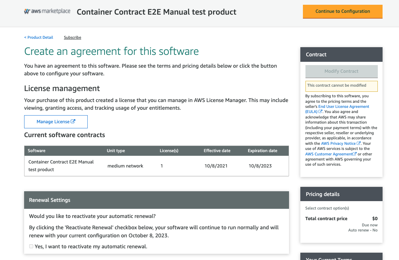Click external-link icon after AWS Customer Agreement
399x260 pixels.
[x=355, y=154]
